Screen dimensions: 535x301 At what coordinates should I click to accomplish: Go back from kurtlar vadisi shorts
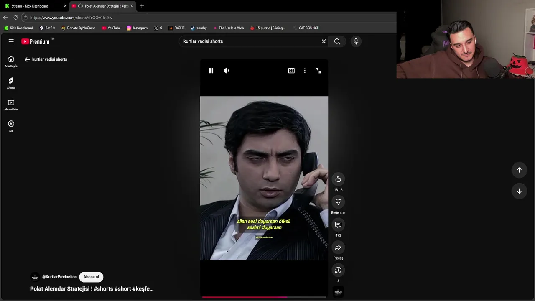pyautogui.click(x=27, y=59)
